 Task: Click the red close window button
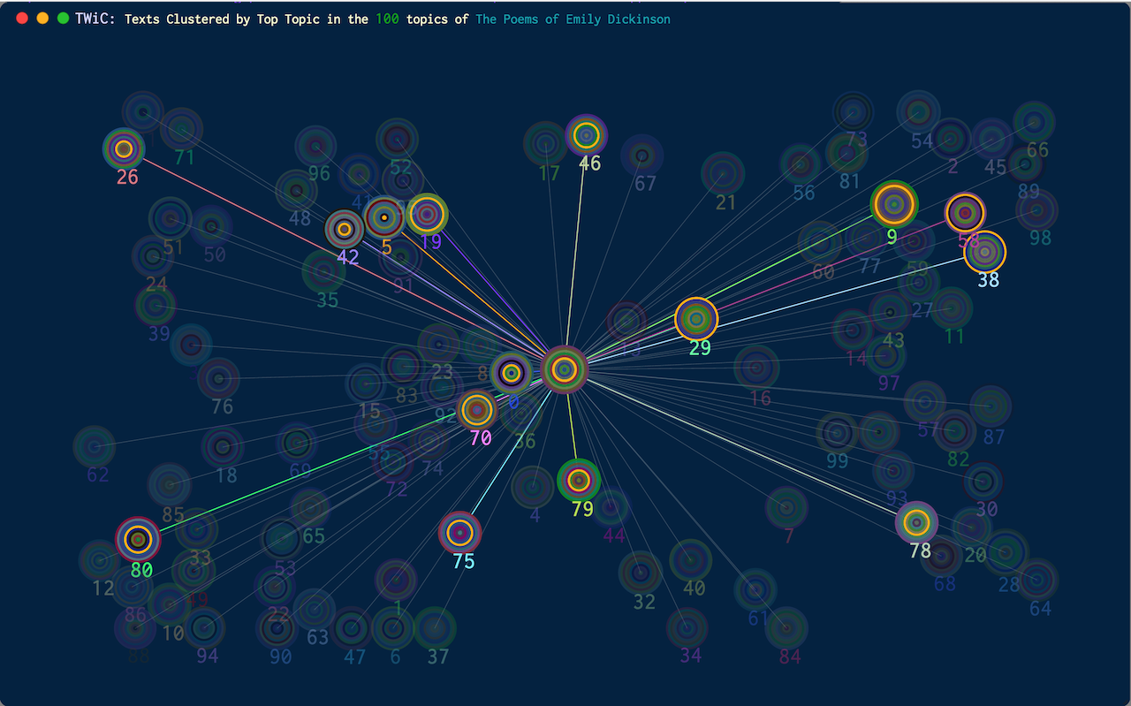[22, 19]
